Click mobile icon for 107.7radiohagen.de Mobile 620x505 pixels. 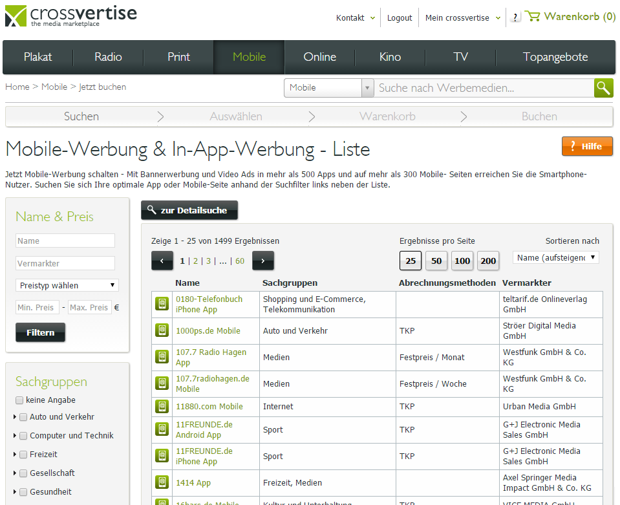162,383
